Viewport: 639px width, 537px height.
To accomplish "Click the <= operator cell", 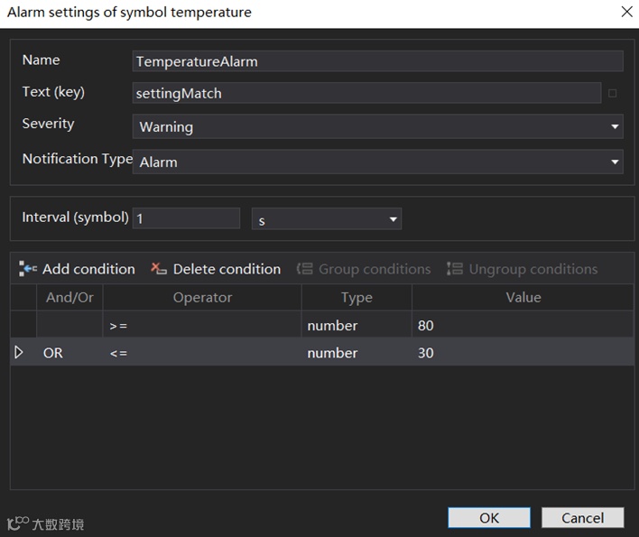I will [x=202, y=353].
